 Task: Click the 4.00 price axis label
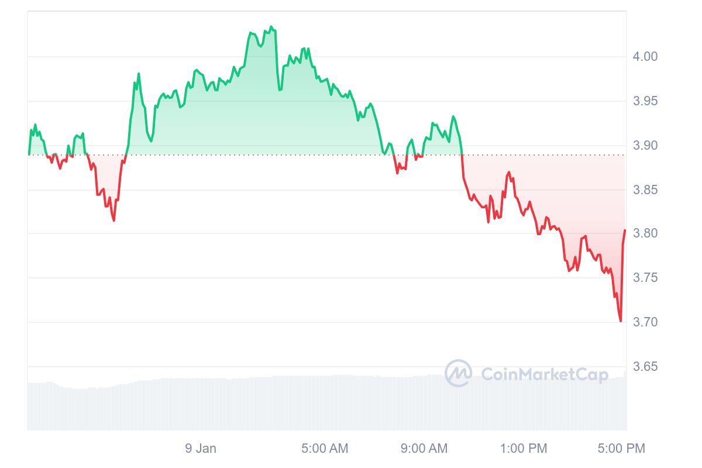(646, 57)
